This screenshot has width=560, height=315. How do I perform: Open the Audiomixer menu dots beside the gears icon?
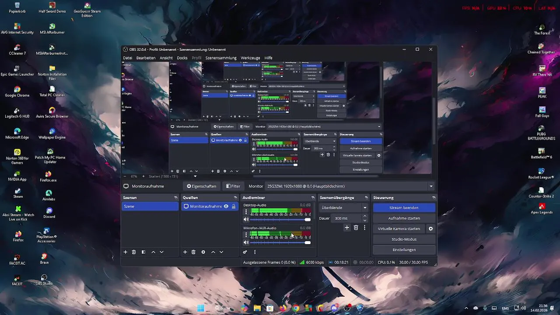(255, 252)
